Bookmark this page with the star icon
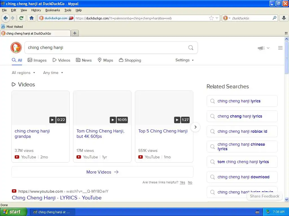This screenshot has height=216, width=289. (211, 18)
